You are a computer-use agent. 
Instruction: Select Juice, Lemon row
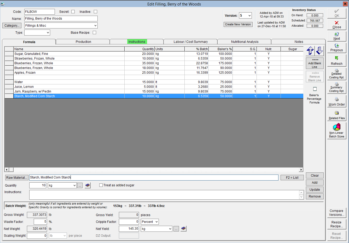click(154, 87)
